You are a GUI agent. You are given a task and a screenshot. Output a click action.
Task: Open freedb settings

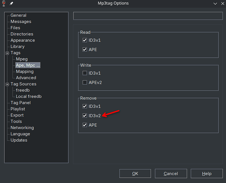coord(23,90)
